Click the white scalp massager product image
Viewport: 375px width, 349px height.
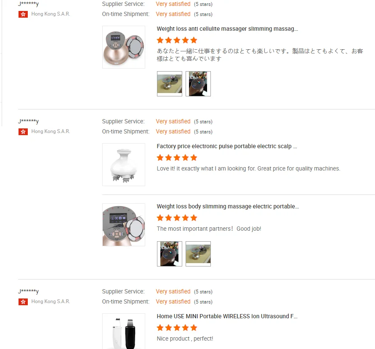tap(124, 165)
